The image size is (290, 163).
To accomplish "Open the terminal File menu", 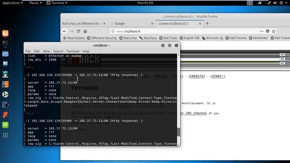I will coord(28,51).
